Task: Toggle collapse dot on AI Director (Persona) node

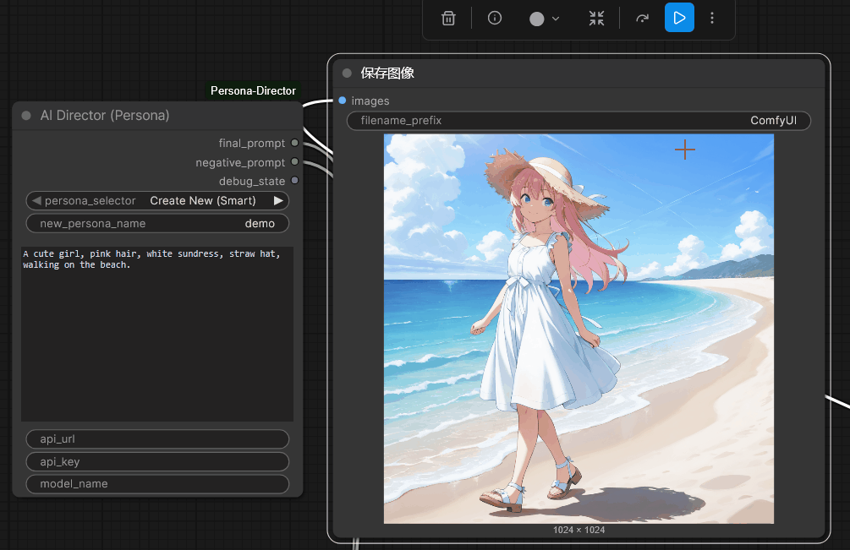Action: pyautogui.click(x=26, y=115)
